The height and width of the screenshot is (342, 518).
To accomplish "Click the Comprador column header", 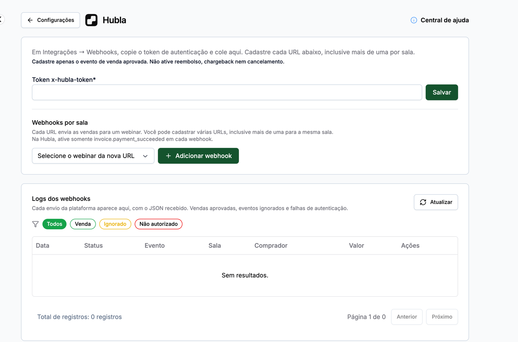I will point(271,246).
